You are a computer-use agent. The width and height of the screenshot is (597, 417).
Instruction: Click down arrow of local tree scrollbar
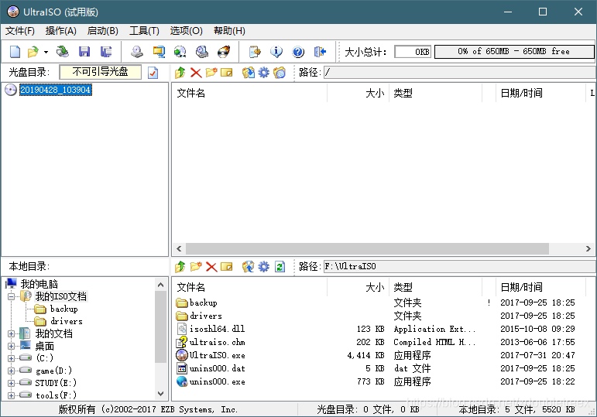(161, 394)
